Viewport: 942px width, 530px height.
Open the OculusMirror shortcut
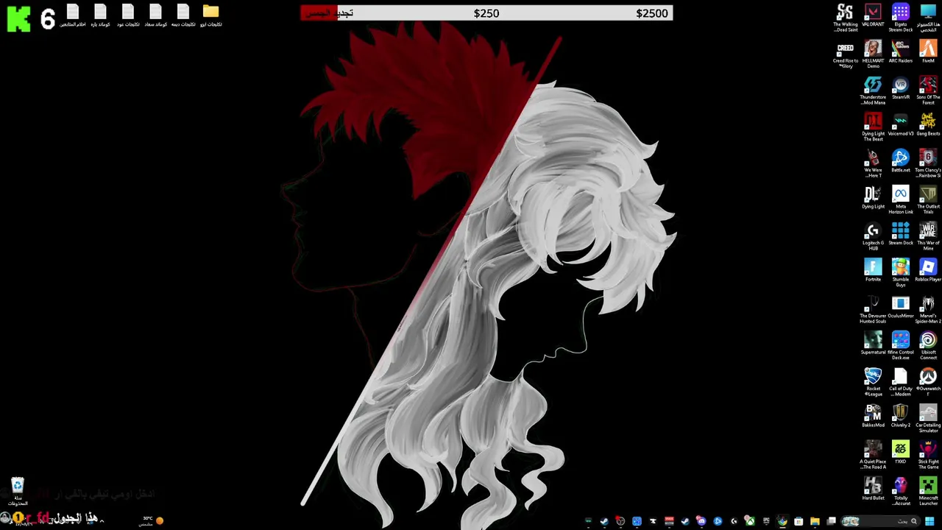(x=901, y=307)
